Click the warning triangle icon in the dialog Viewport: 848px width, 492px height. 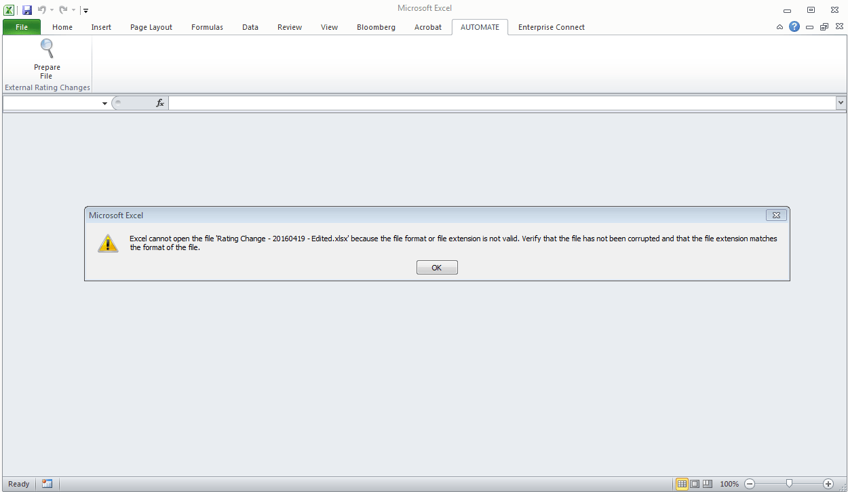tap(108, 243)
